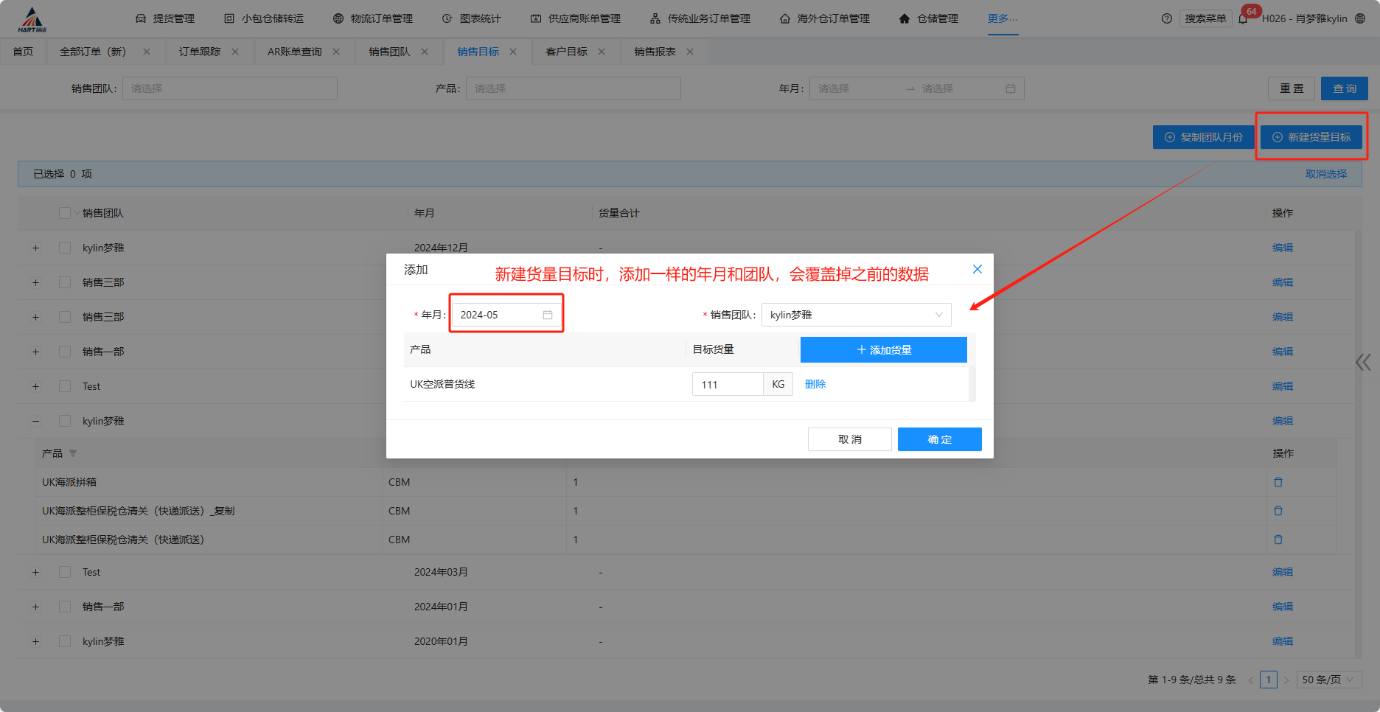Click the + 添加货量 button
The image size is (1380, 712).
883,350
